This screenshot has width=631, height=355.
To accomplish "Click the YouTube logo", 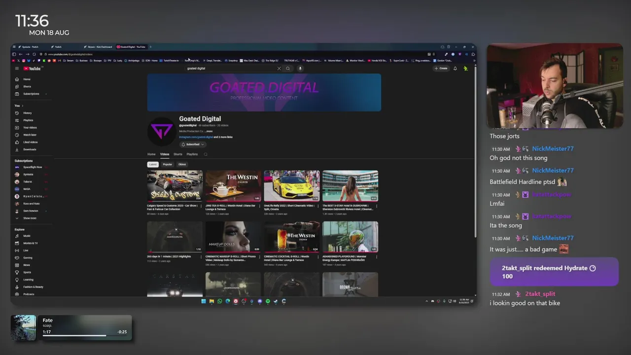I will click(32, 69).
